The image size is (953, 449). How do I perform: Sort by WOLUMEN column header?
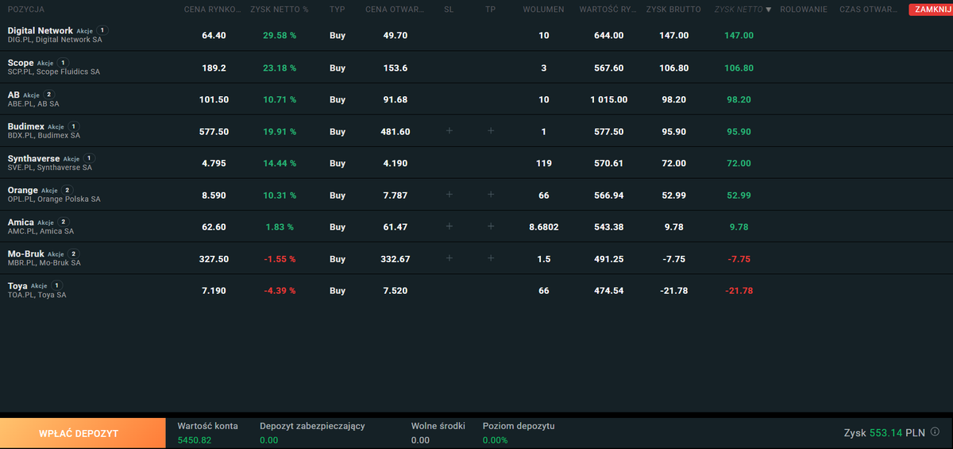coord(544,10)
